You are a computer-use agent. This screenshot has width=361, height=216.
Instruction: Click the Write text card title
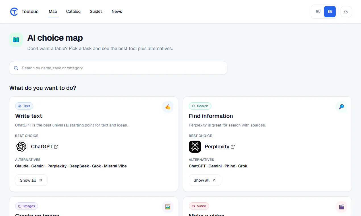(x=29, y=116)
